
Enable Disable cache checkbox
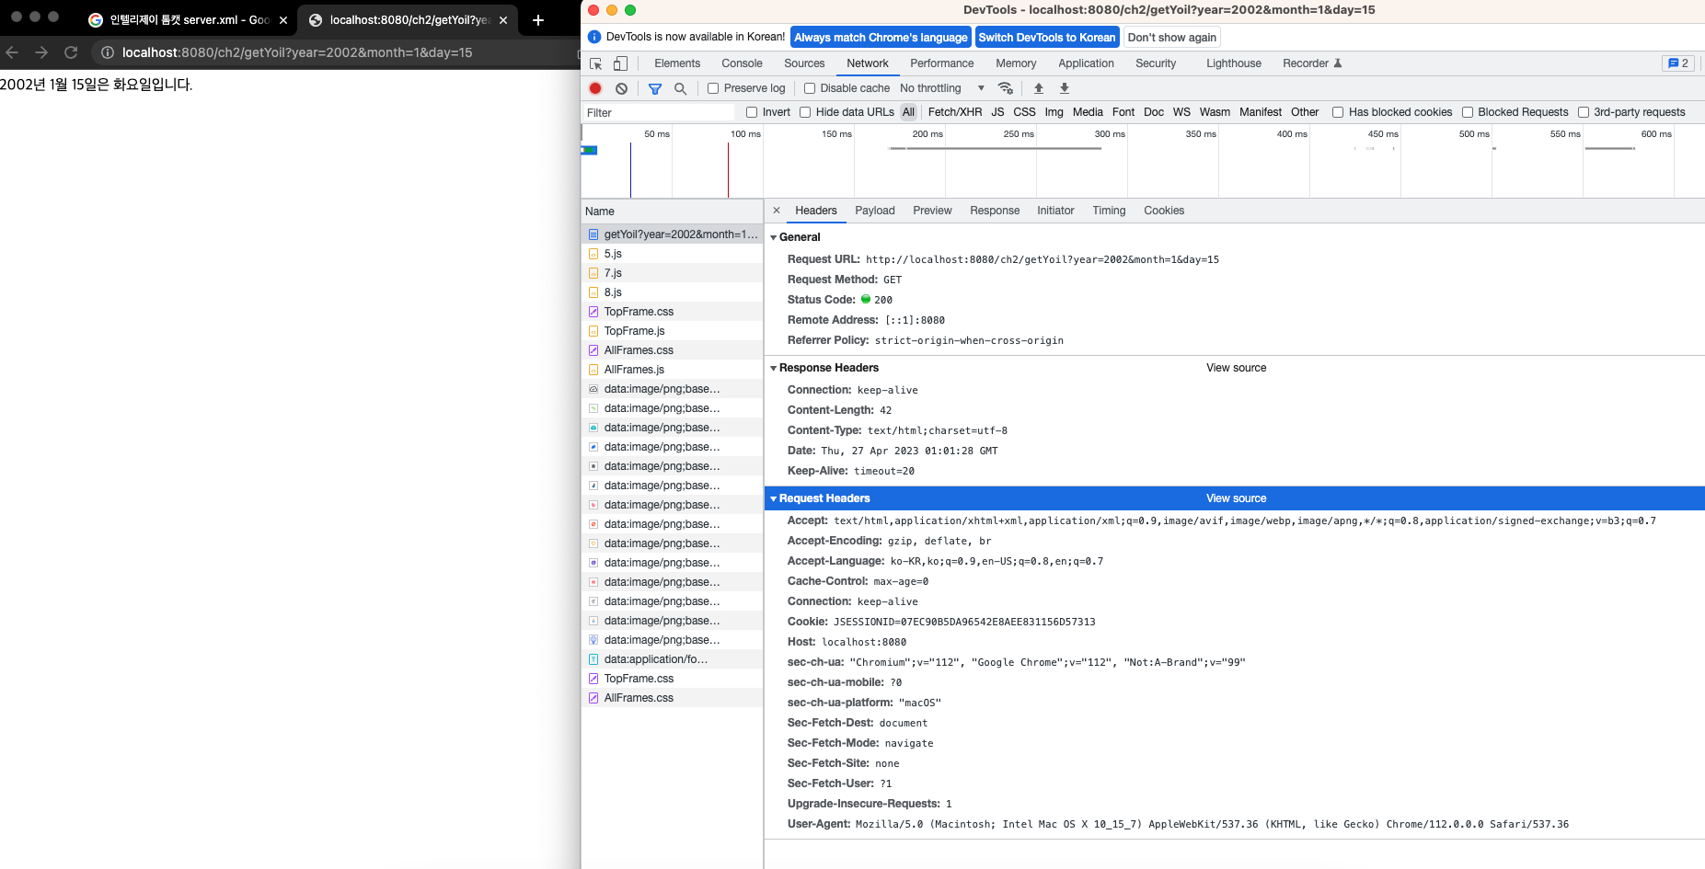[x=810, y=88]
